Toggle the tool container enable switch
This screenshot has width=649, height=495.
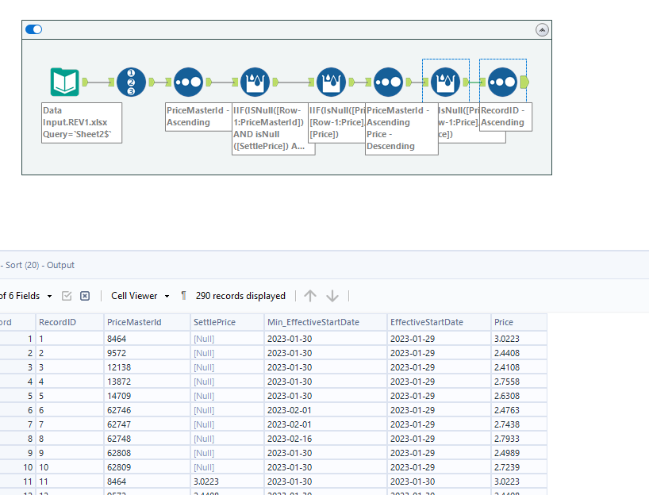(x=34, y=29)
